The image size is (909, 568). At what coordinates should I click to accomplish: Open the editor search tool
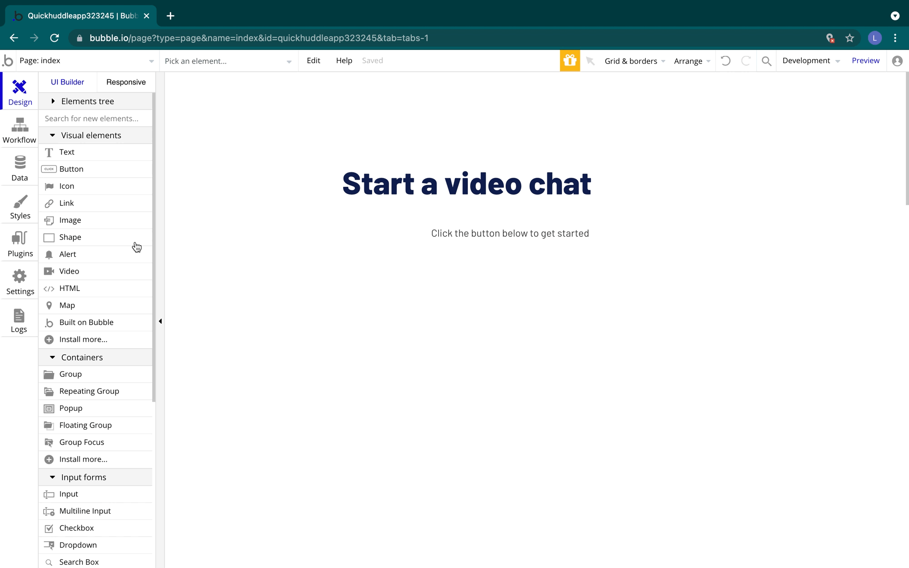766,61
